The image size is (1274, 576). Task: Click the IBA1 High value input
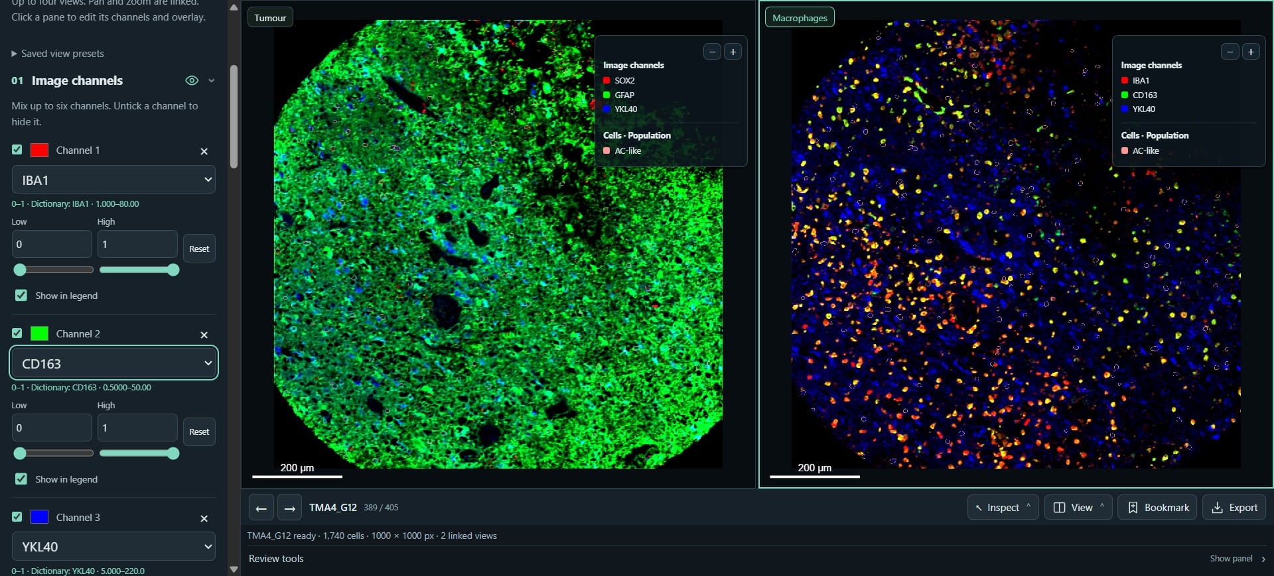point(137,244)
